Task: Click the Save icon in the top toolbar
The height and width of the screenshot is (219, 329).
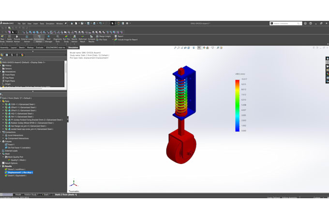Action: tap(89, 24)
